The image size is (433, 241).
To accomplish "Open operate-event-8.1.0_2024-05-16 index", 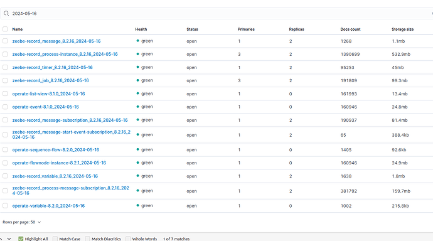I will pos(46,107).
